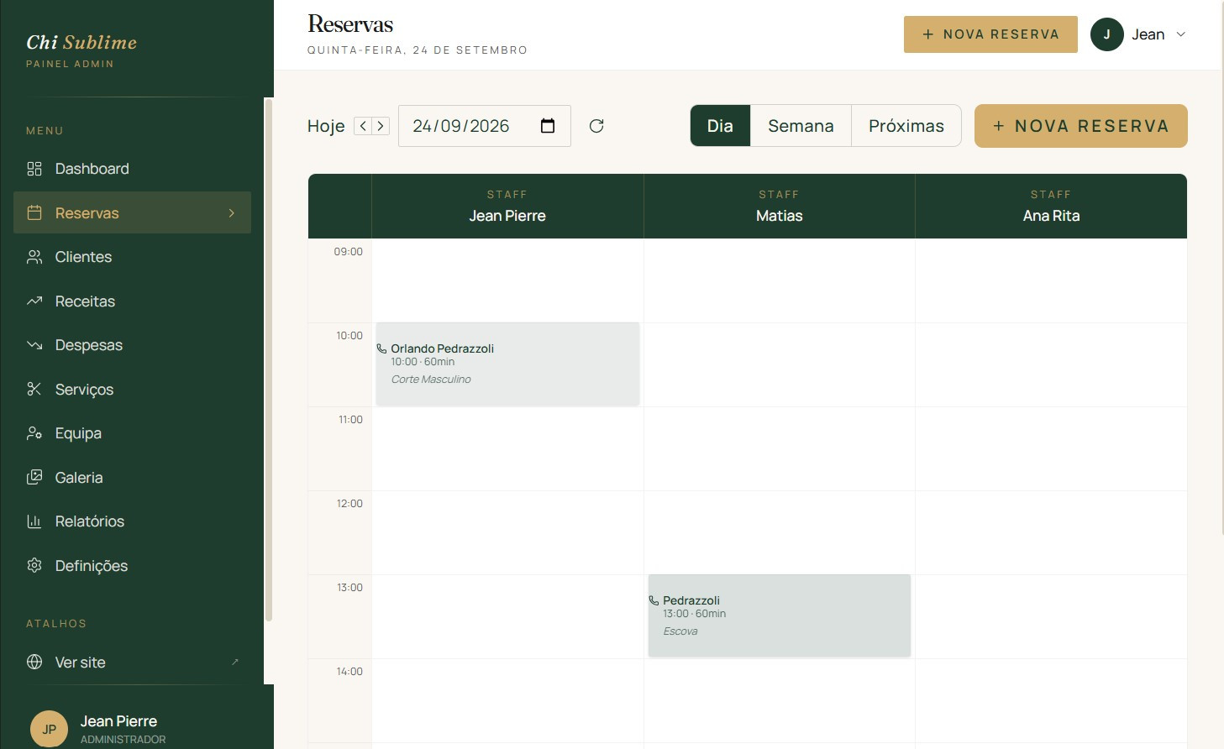Expand Reservas submenu chevron
Viewport: 1224px width, 749px height.
[x=232, y=213]
